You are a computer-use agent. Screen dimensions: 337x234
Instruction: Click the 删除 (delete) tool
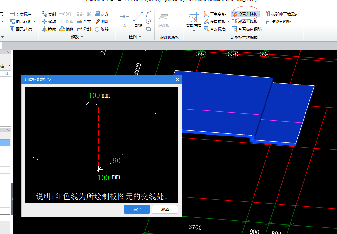tap(102, 21)
